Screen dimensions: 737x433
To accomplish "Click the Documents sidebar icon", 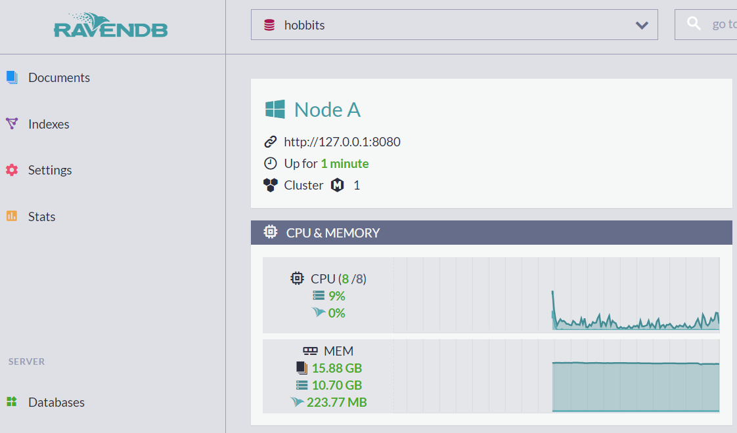I will click(12, 77).
